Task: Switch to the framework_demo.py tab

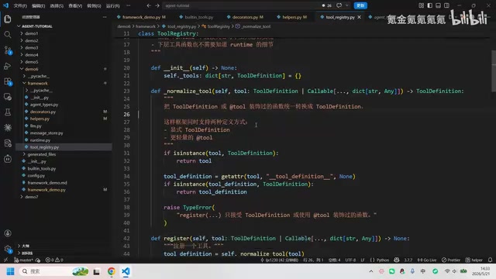Action: (x=141, y=17)
